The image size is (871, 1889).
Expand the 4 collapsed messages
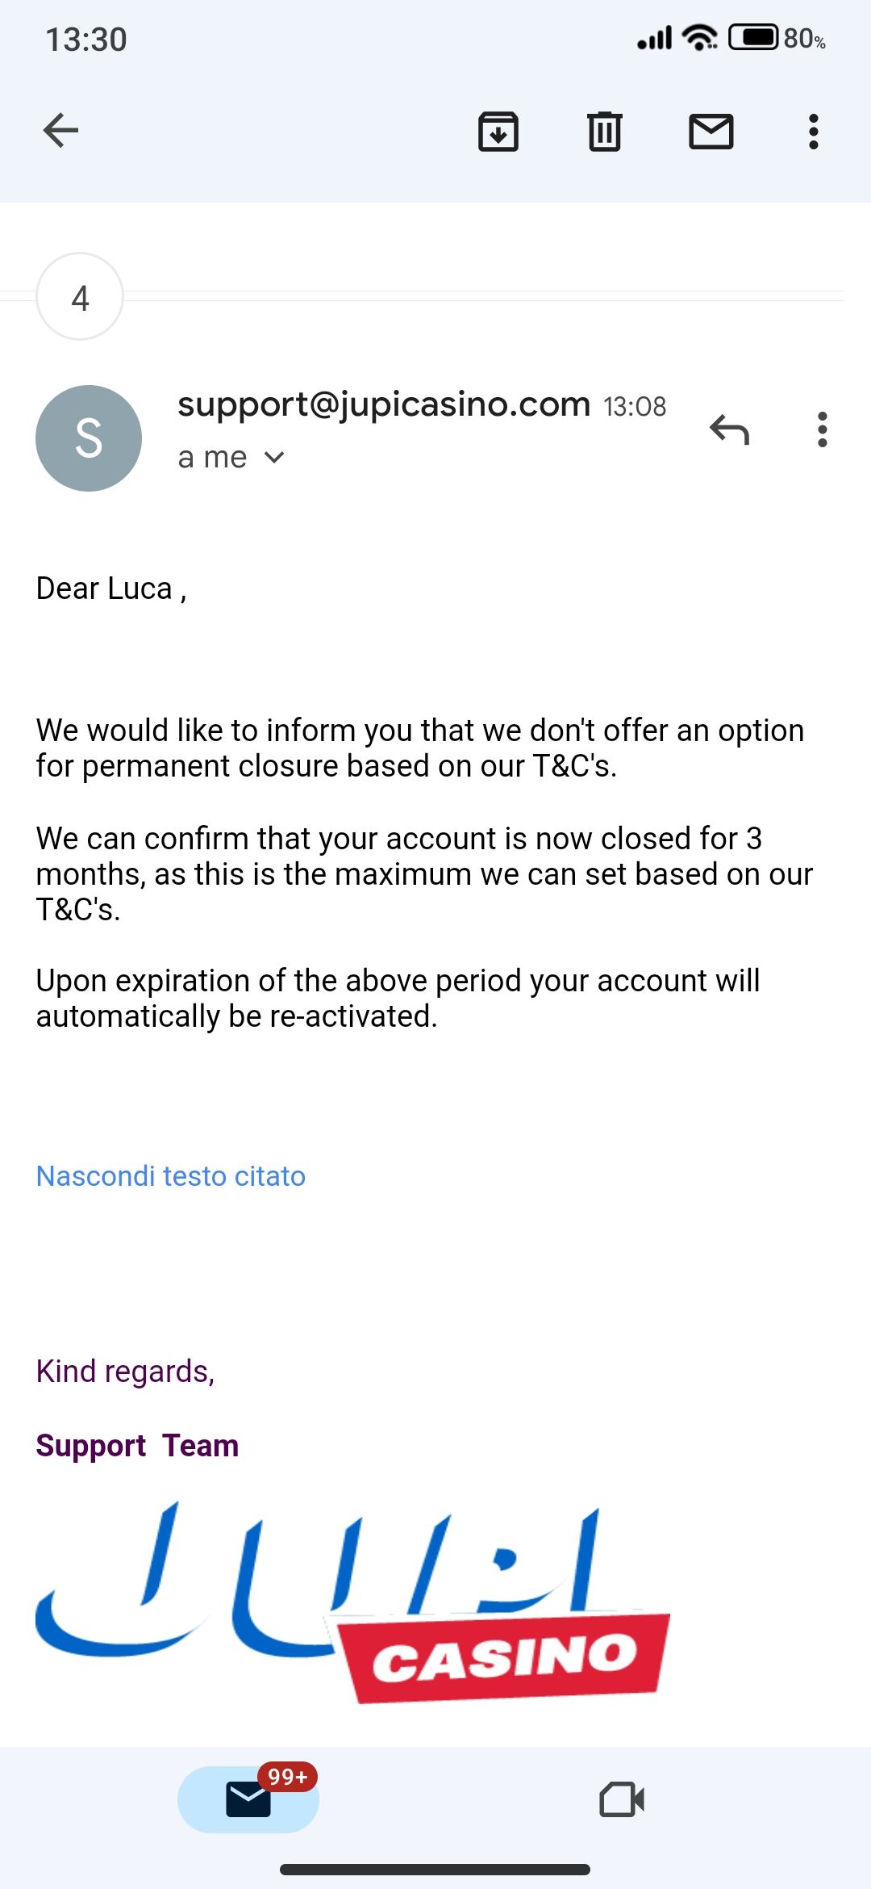point(80,297)
